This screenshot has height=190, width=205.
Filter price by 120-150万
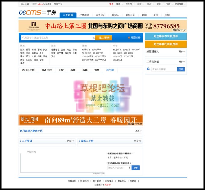click(x=128, y=53)
